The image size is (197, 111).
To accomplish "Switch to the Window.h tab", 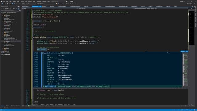I will click(52, 6).
